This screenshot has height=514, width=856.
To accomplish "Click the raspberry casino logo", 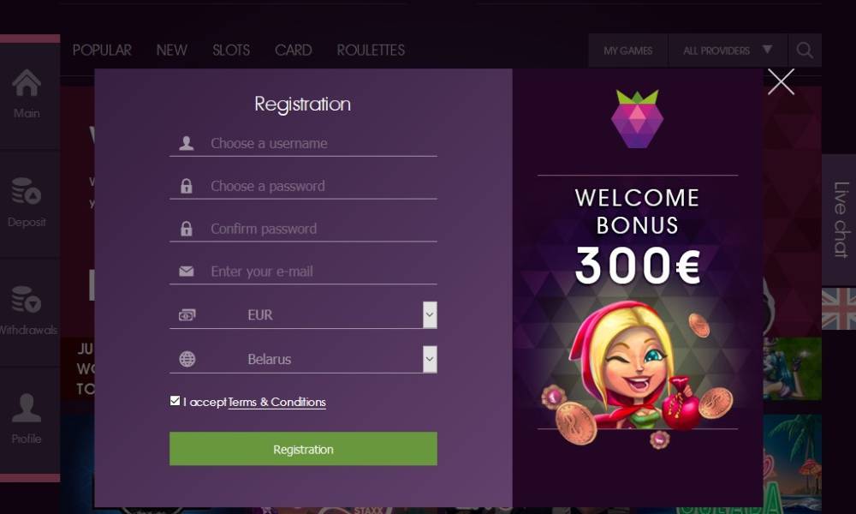I will tap(637, 119).
